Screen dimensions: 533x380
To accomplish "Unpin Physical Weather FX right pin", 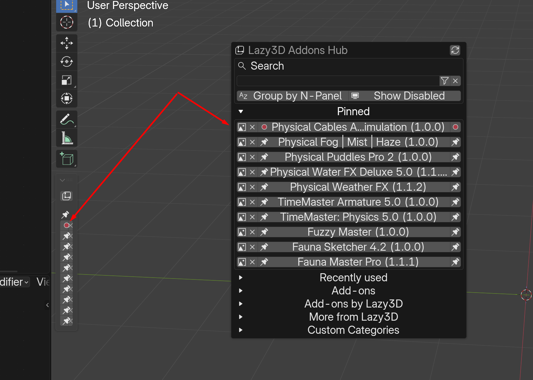I will tap(455, 187).
